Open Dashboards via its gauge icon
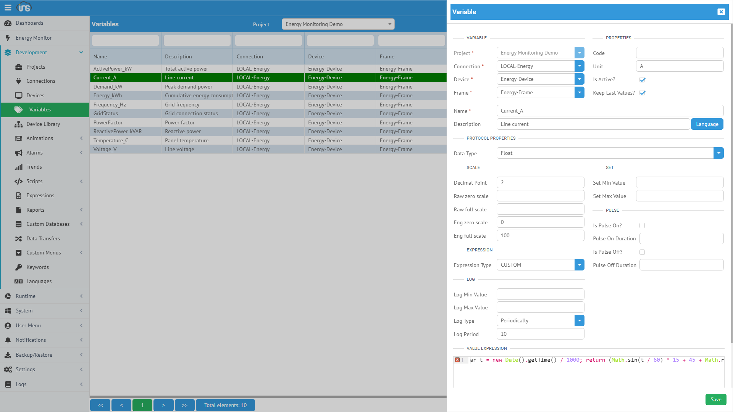Image resolution: width=733 pixels, height=412 pixels. pyautogui.click(x=8, y=23)
